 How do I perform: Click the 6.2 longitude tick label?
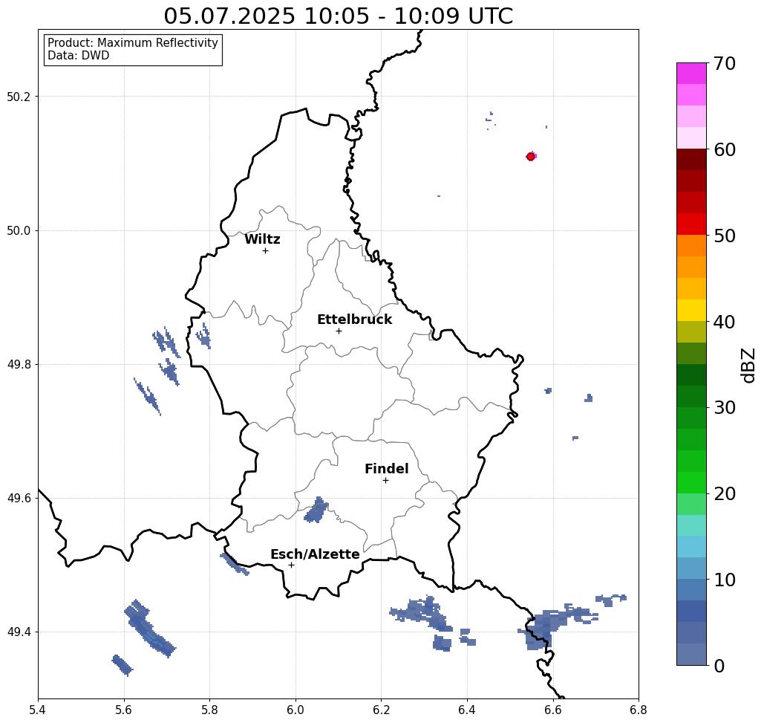click(x=382, y=710)
